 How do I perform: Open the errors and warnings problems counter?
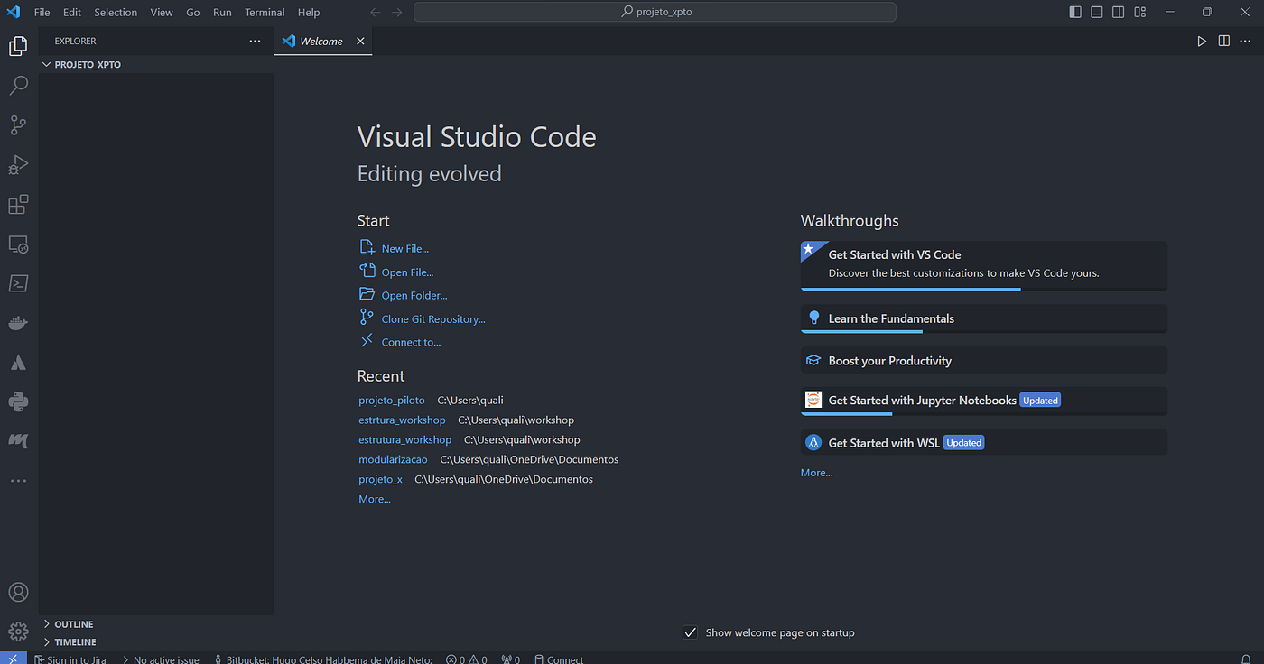point(467,659)
